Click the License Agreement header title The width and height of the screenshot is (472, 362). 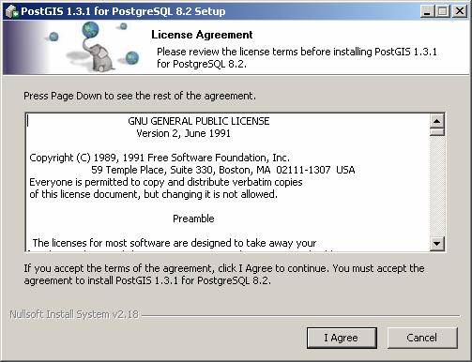[x=202, y=35]
